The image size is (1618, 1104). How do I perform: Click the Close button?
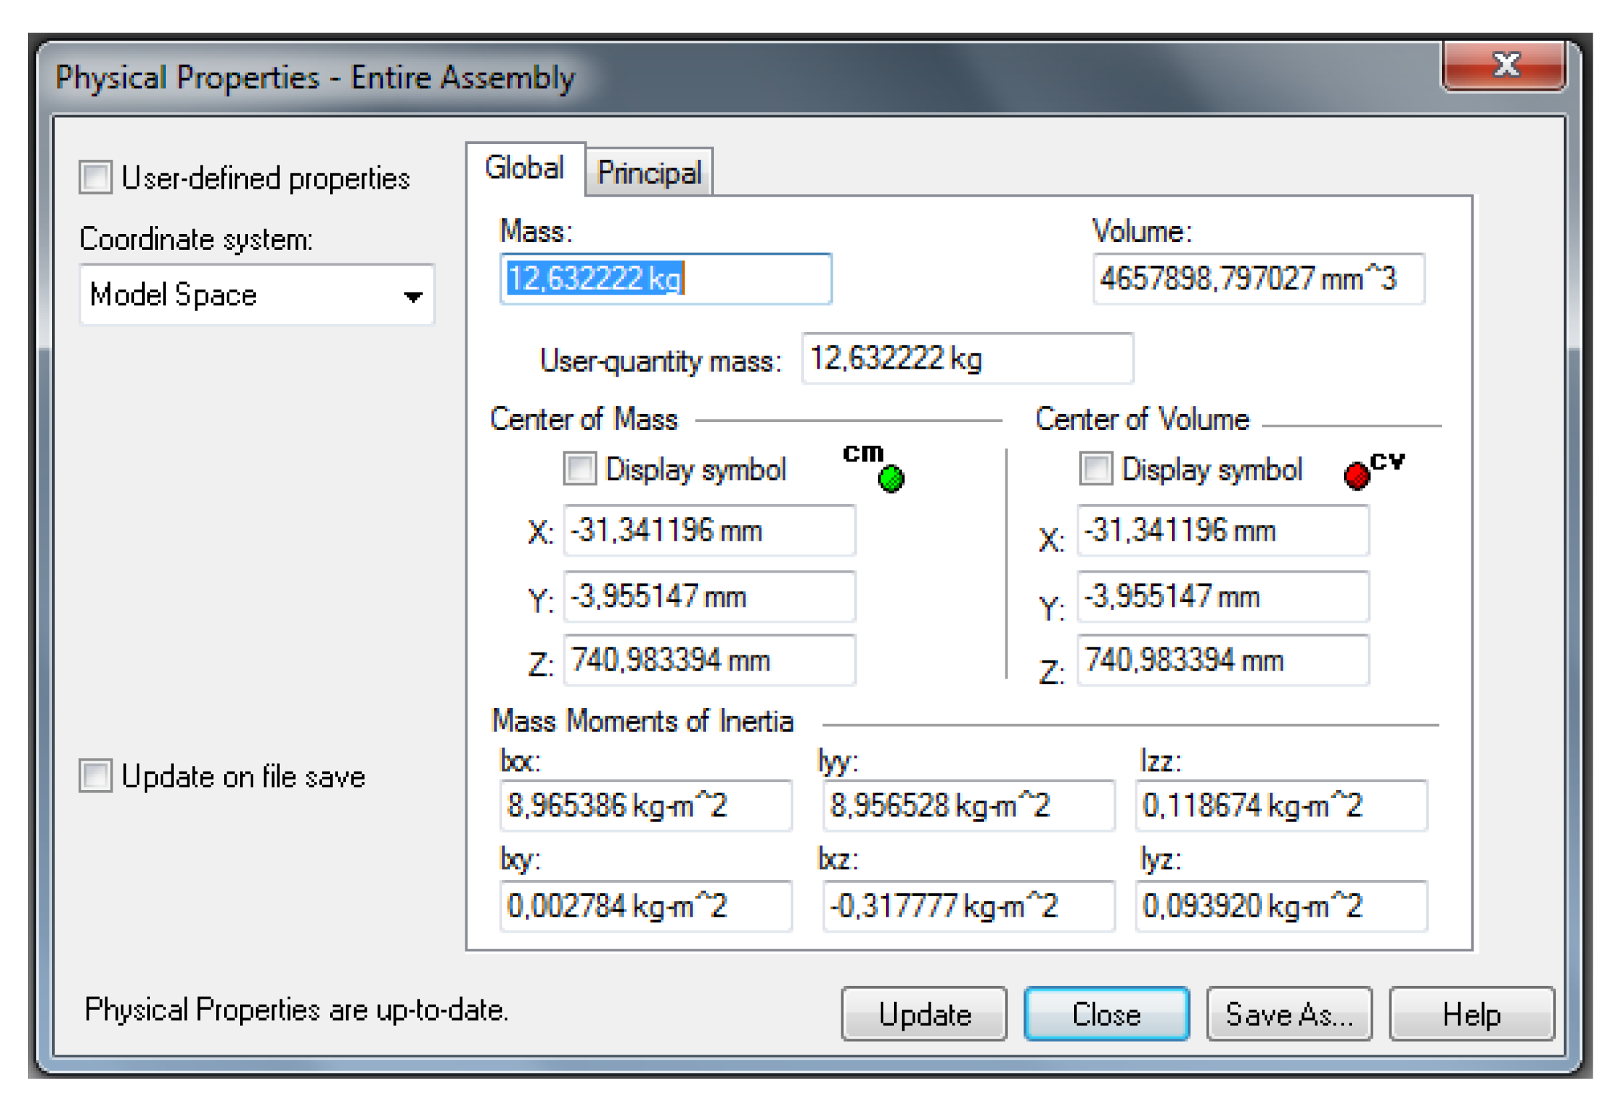point(1106,1013)
